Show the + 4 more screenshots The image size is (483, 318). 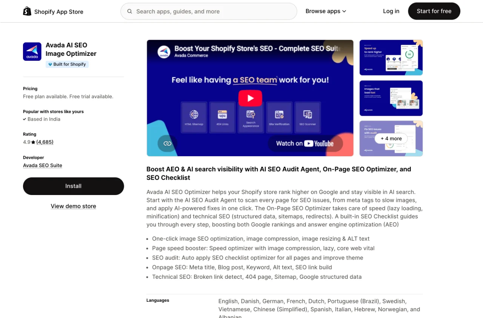point(391,138)
